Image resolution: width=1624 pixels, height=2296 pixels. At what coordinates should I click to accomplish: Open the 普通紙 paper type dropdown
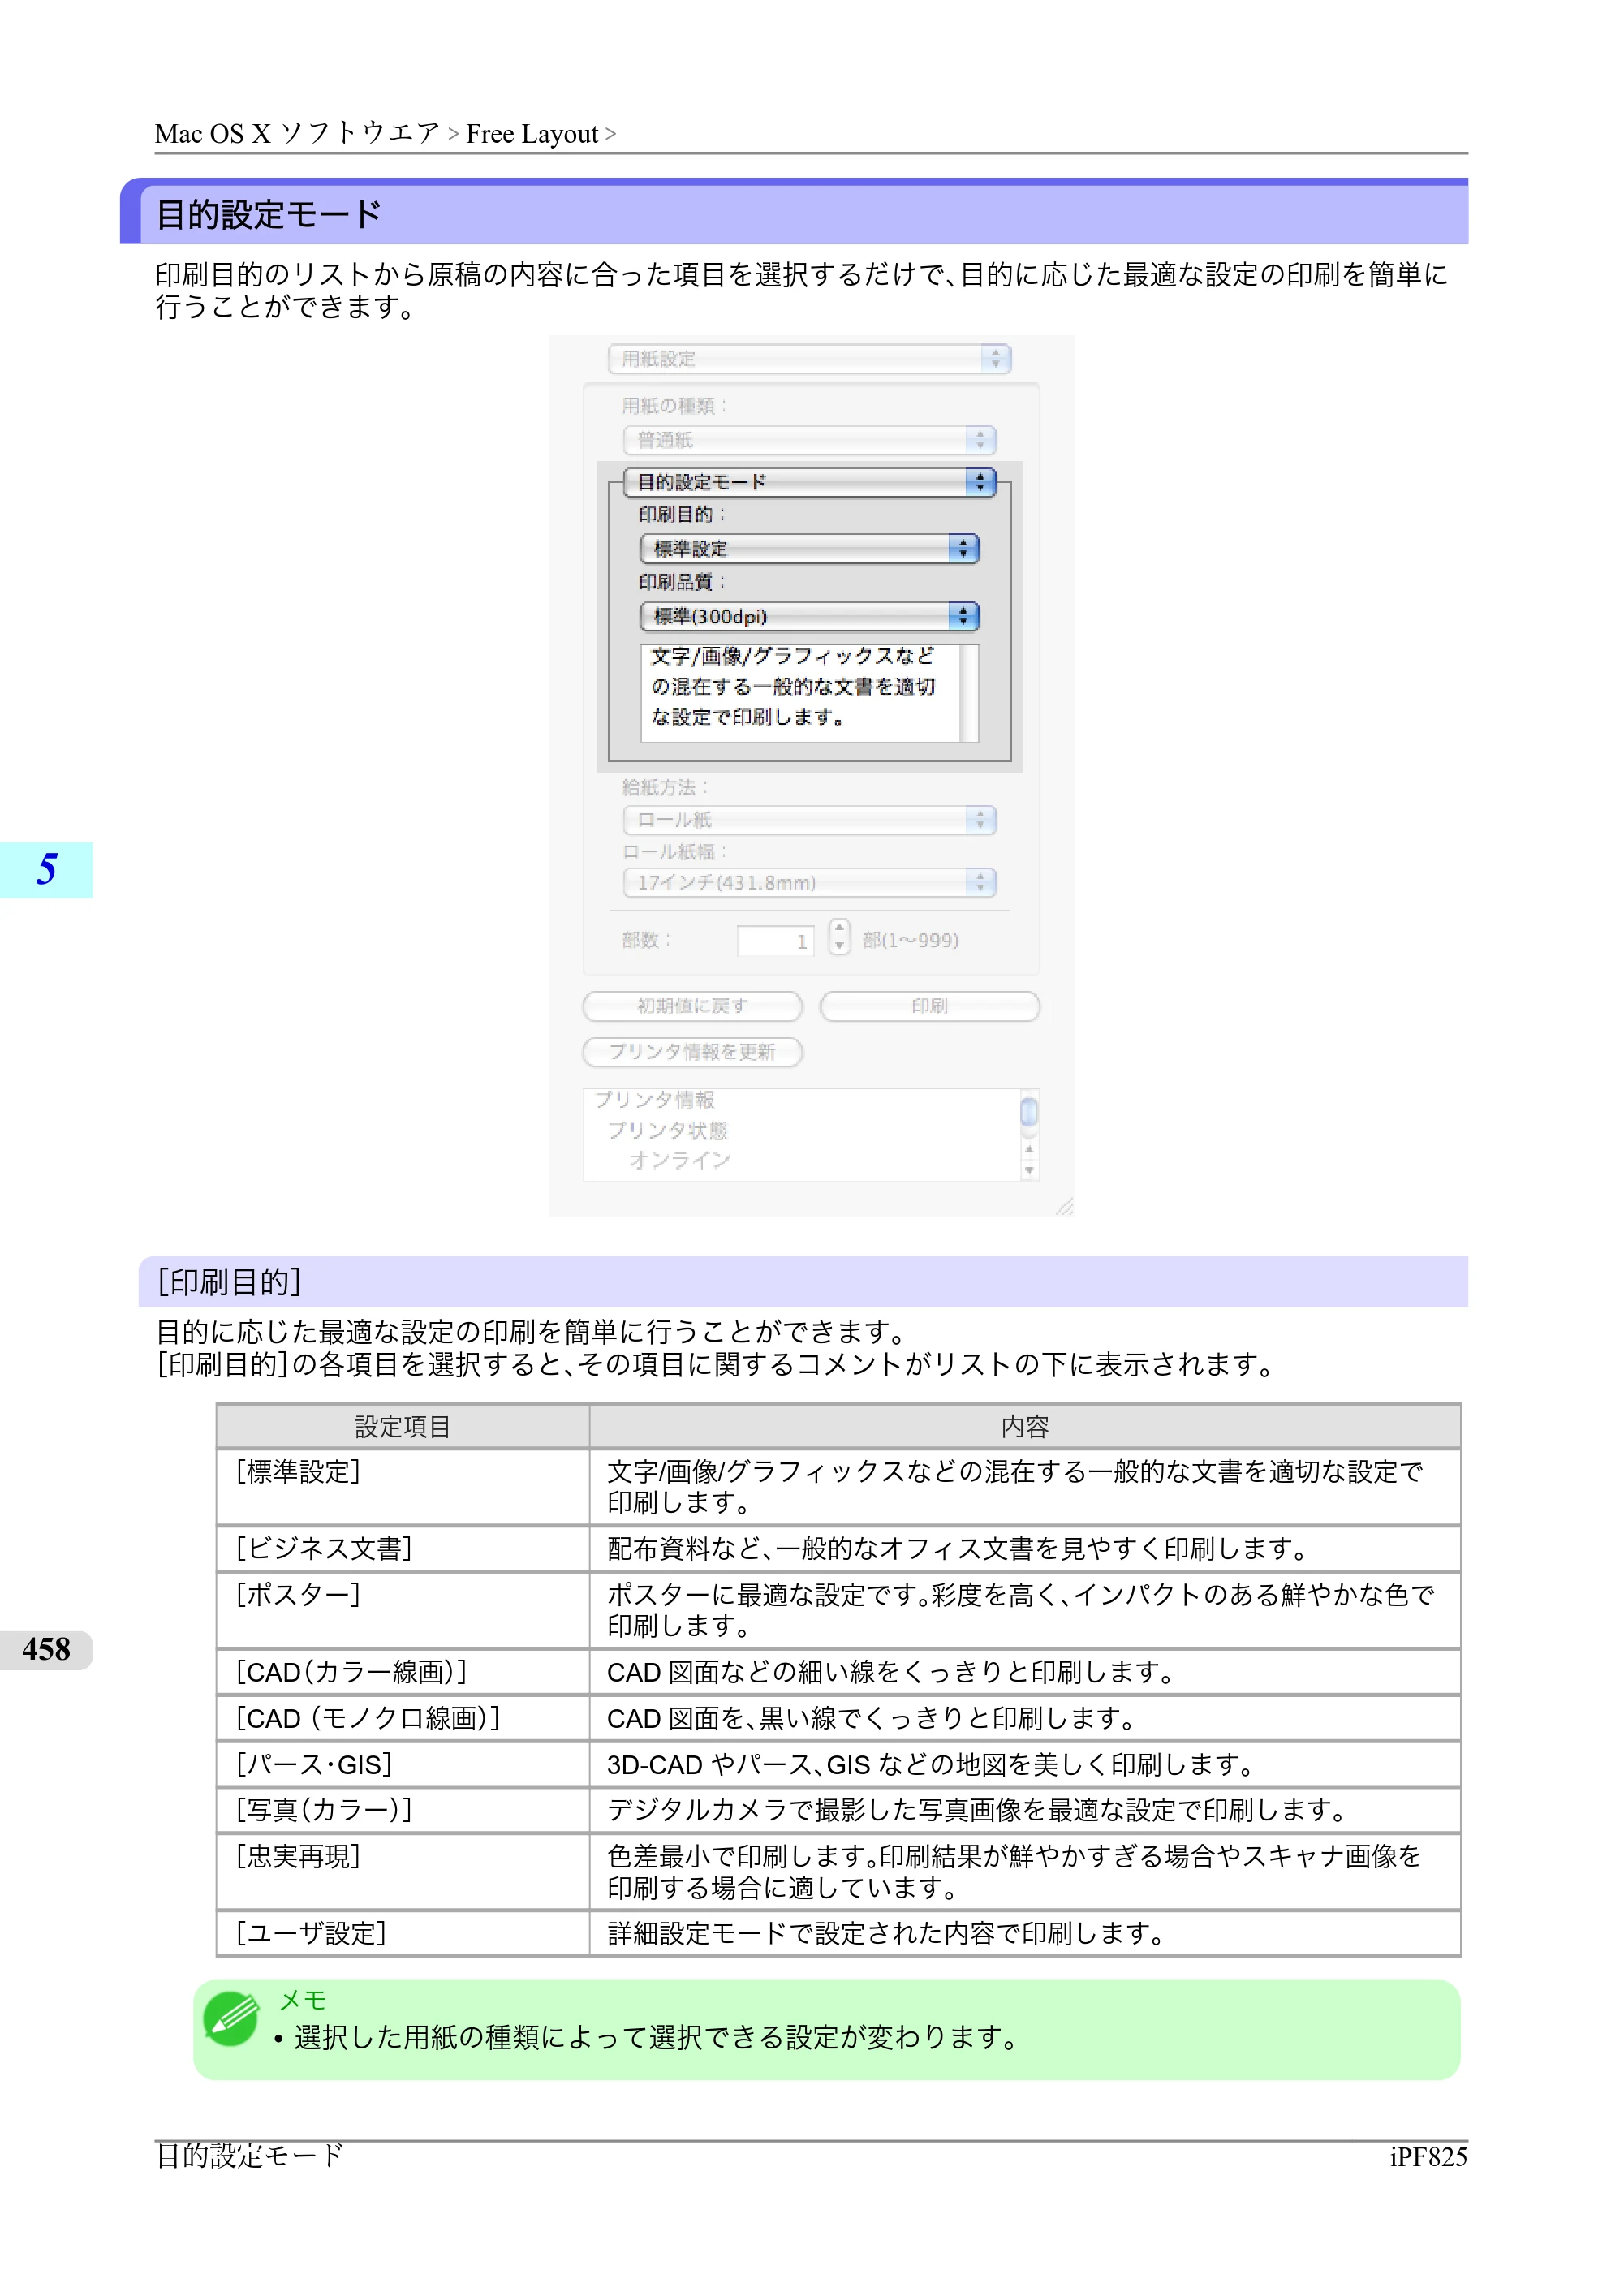809,440
